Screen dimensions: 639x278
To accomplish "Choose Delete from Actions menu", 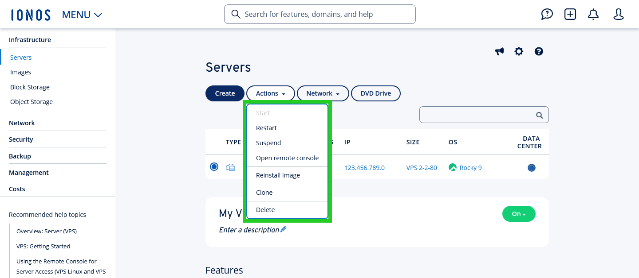I will click(x=287, y=210).
